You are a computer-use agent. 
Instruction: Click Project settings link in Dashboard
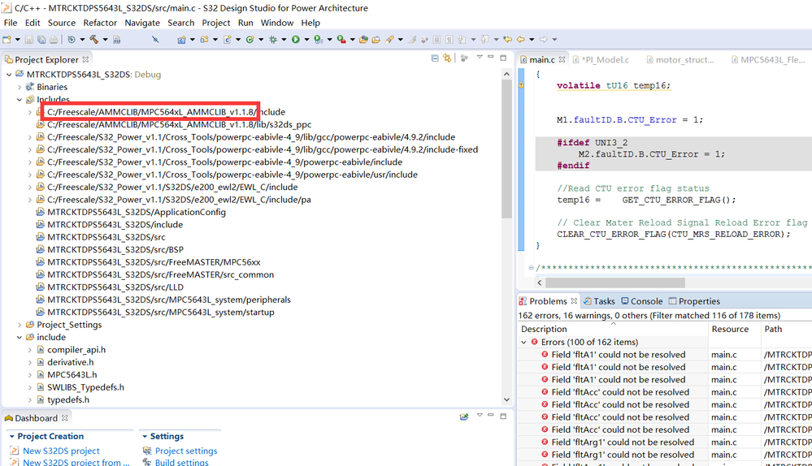[186, 451]
